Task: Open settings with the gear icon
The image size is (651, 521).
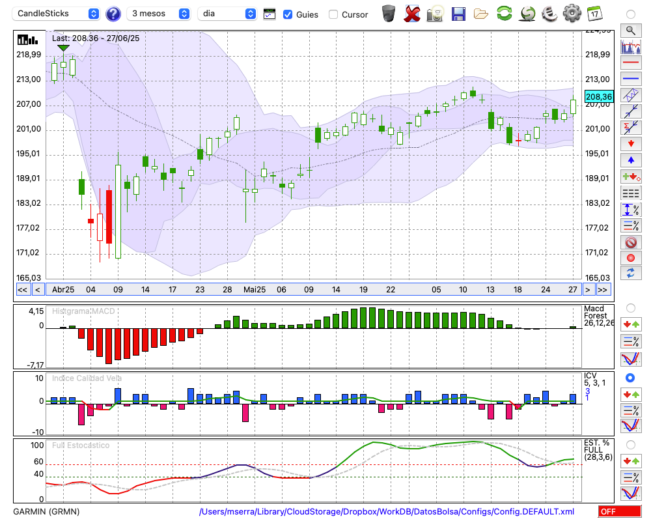Action: [572, 14]
